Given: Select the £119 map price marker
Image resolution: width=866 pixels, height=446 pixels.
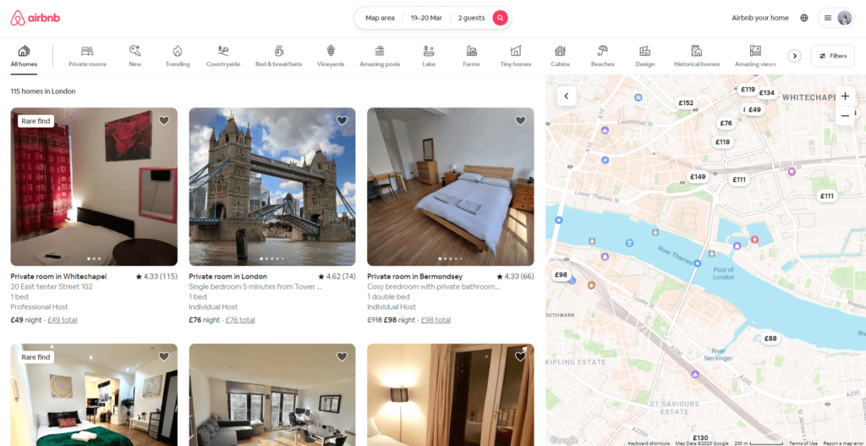Looking at the screenshot, I should coord(748,90).
